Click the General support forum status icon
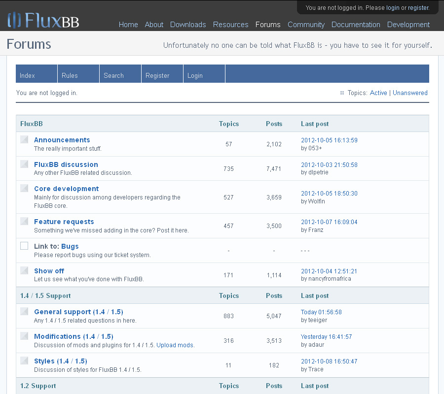 pos(24,311)
